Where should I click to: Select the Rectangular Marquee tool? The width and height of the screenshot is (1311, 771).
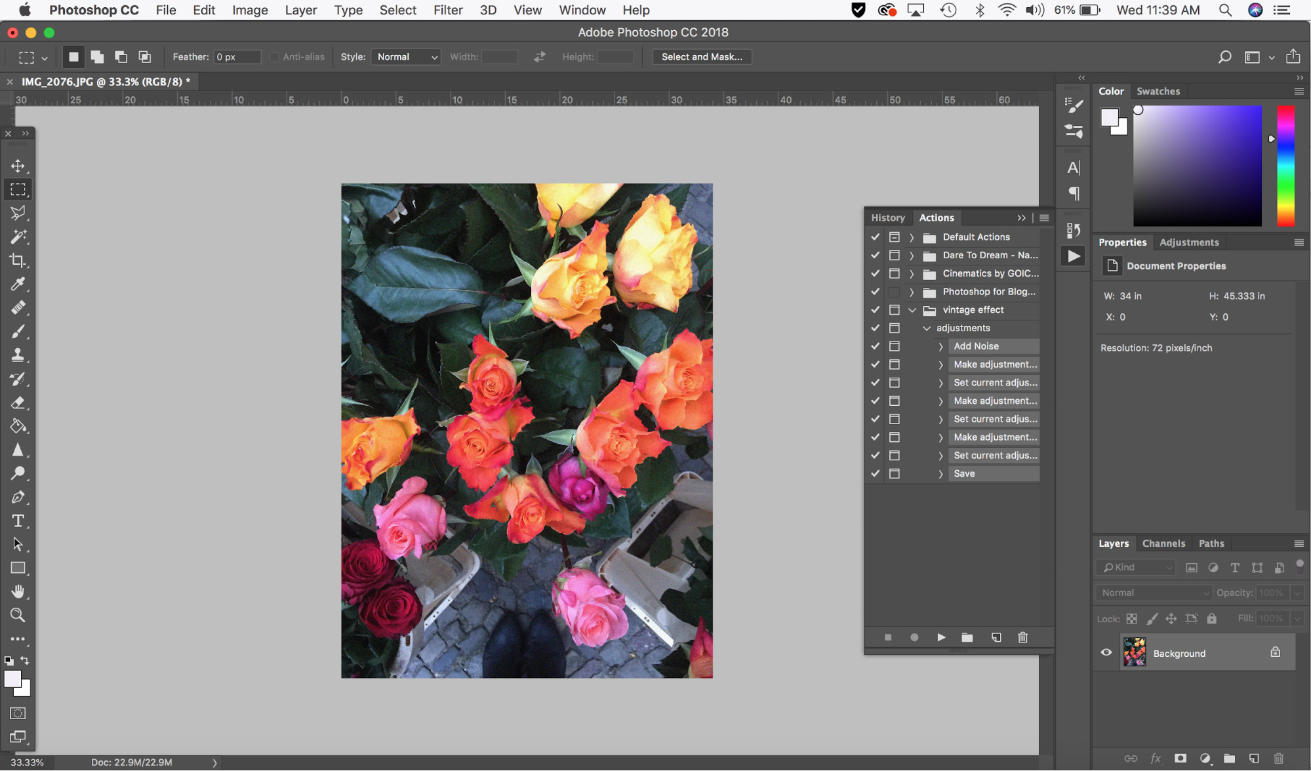18,189
